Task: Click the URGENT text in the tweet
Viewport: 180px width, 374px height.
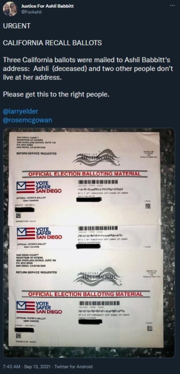Action: pyautogui.click(x=17, y=26)
